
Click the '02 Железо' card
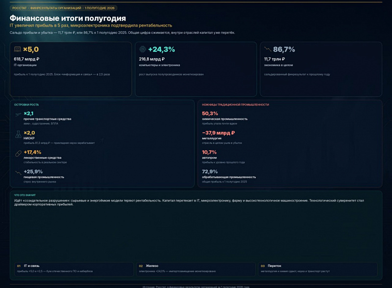click(196, 269)
